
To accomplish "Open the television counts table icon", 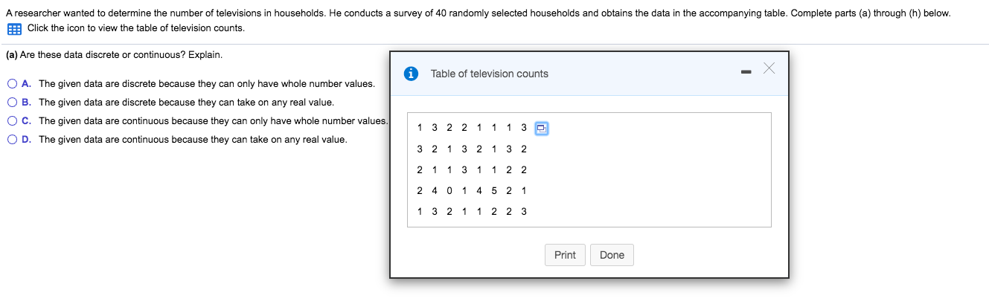I will coord(14,29).
